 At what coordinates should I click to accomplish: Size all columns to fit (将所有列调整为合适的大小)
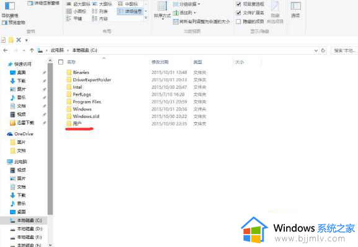click(202, 22)
